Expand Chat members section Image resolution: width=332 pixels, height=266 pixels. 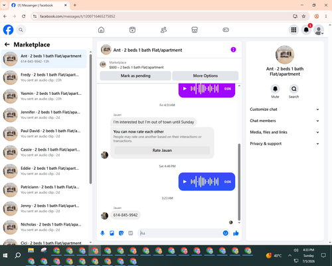point(285,121)
